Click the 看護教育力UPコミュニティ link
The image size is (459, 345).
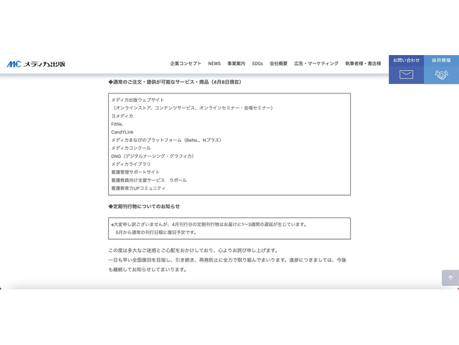pyautogui.click(x=138, y=189)
